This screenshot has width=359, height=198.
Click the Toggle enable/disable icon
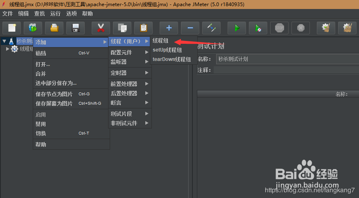211,28
